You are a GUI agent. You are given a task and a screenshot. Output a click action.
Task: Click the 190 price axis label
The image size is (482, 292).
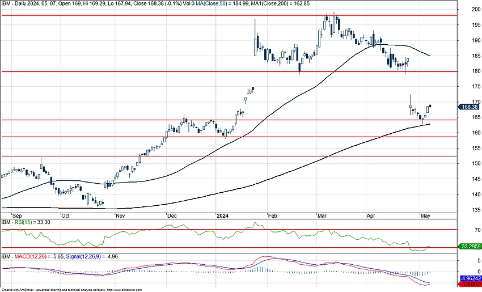pyautogui.click(x=476, y=40)
